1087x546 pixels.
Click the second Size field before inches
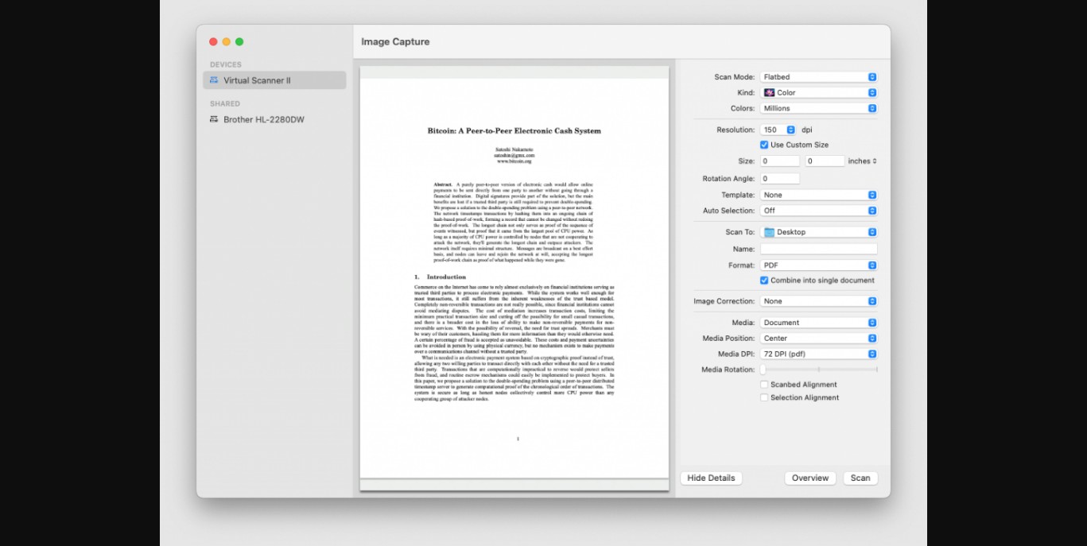point(825,161)
